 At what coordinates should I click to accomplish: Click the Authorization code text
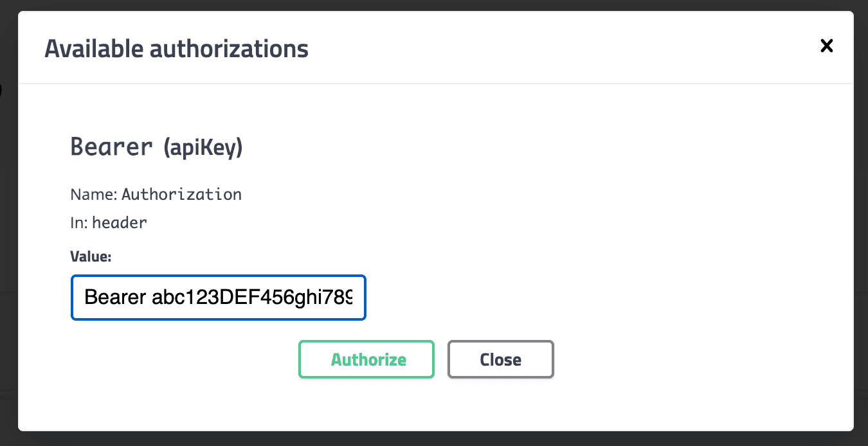point(182,194)
